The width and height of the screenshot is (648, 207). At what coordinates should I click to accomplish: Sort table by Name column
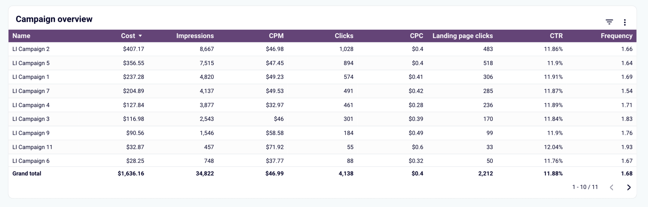pos(21,36)
